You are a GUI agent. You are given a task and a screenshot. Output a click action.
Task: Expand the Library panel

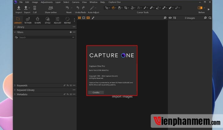[15, 27]
